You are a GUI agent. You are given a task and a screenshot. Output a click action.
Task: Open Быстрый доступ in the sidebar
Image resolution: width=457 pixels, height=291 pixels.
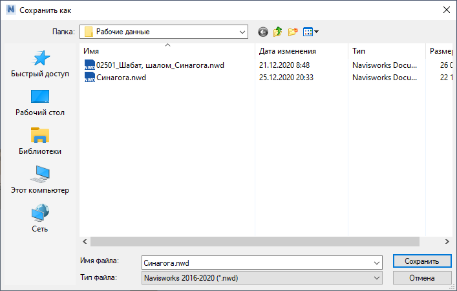(40, 64)
